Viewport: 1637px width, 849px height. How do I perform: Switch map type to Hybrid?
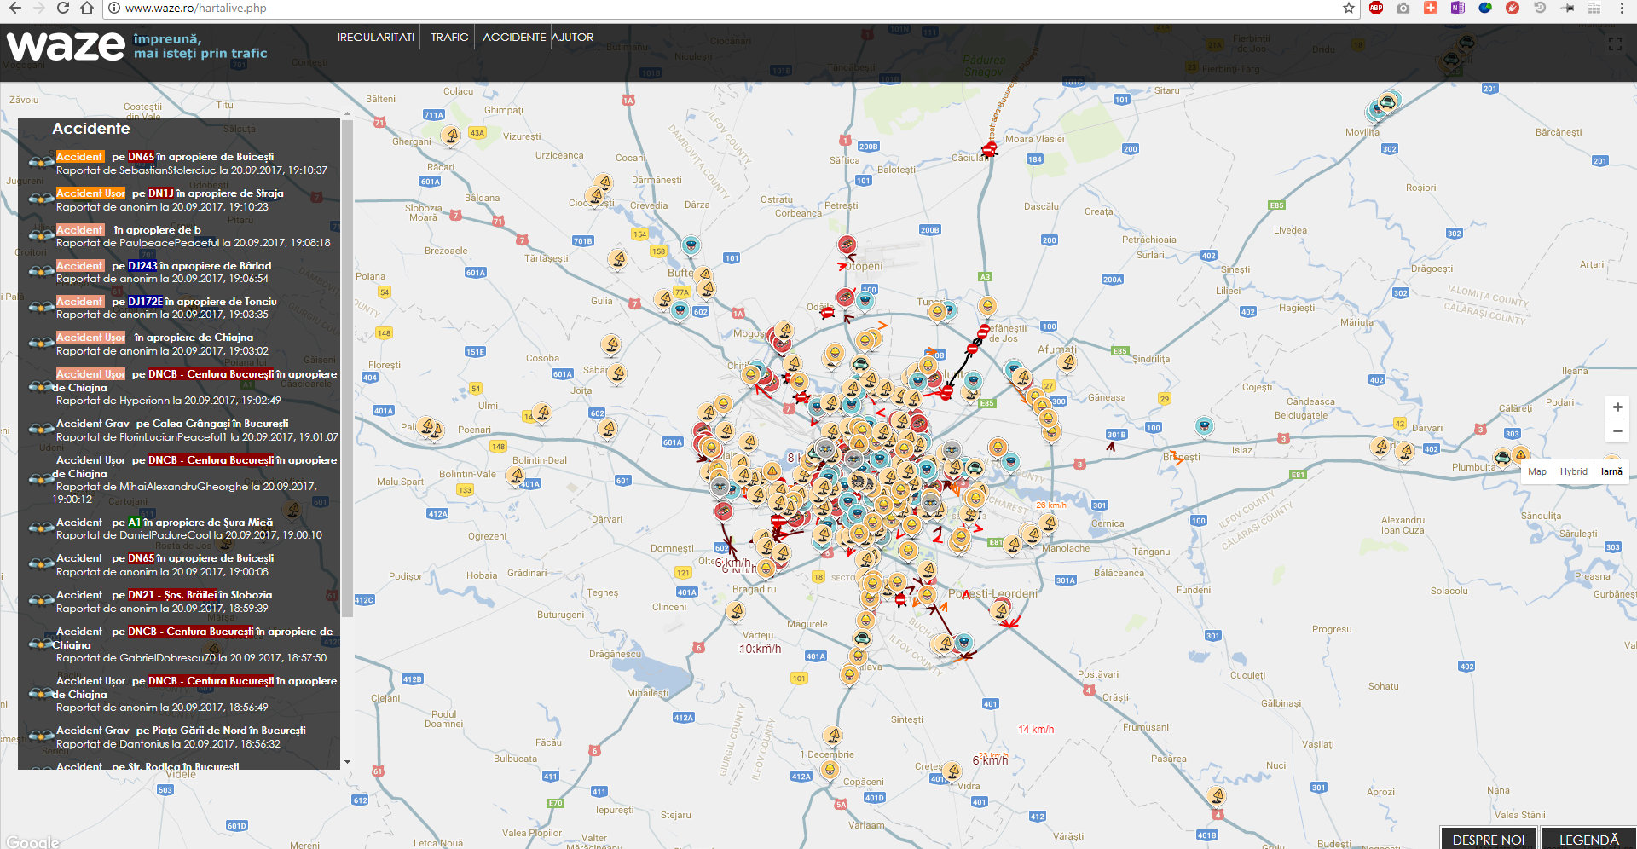coord(1574,471)
